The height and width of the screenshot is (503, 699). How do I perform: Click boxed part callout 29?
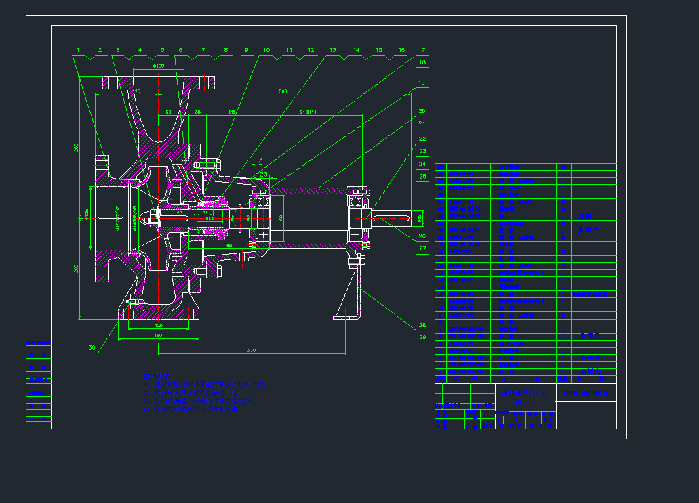[422, 336]
